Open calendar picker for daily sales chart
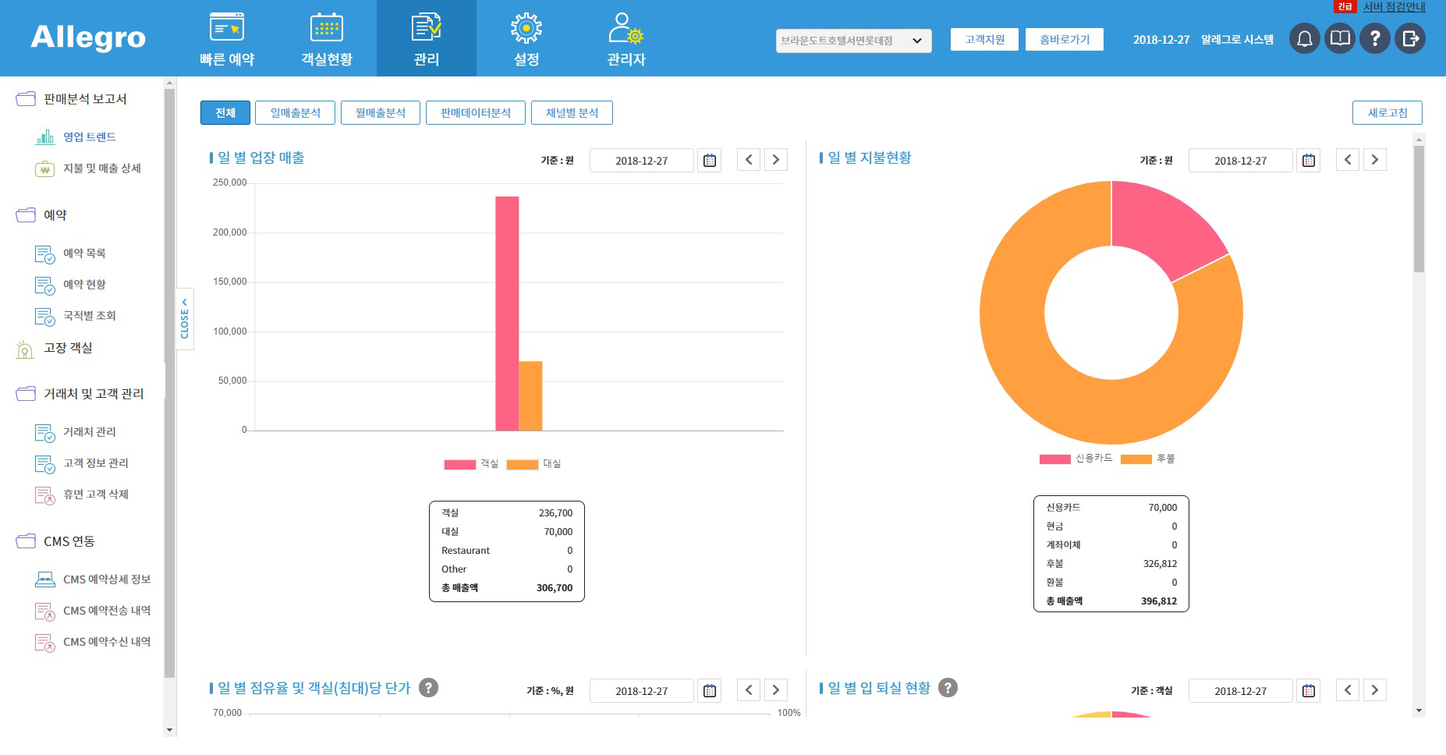This screenshot has width=1446, height=755. (709, 161)
